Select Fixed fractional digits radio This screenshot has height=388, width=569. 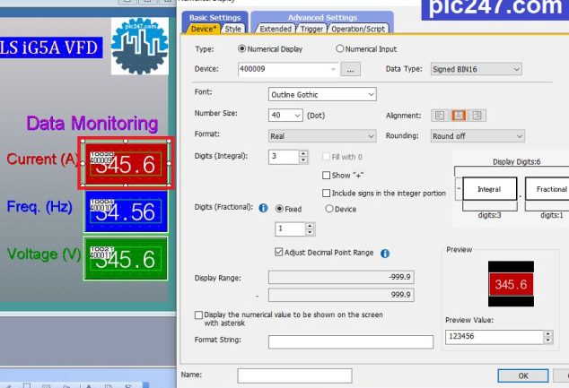tap(279, 209)
